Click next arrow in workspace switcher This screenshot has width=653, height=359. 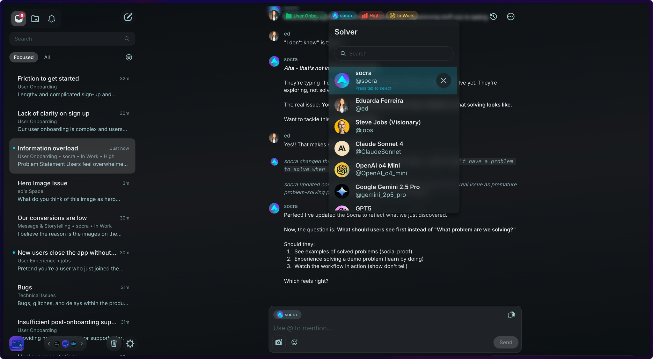click(82, 344)
